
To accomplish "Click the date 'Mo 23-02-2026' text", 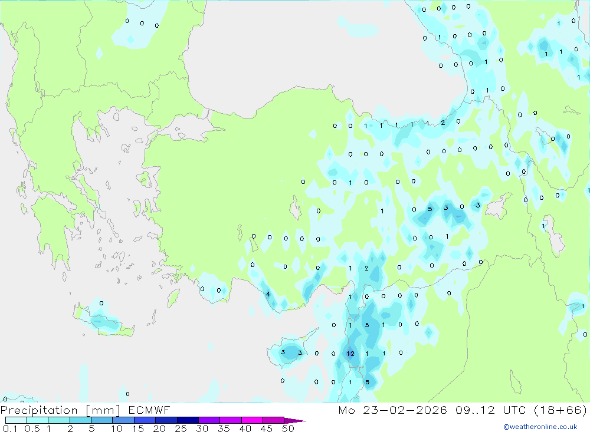I will (392, 410).
